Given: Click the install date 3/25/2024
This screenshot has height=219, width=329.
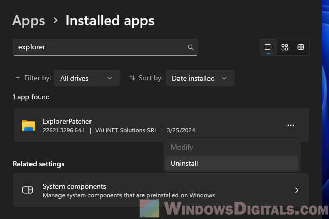Looking at the screenshot, I should tap(181, 130).
